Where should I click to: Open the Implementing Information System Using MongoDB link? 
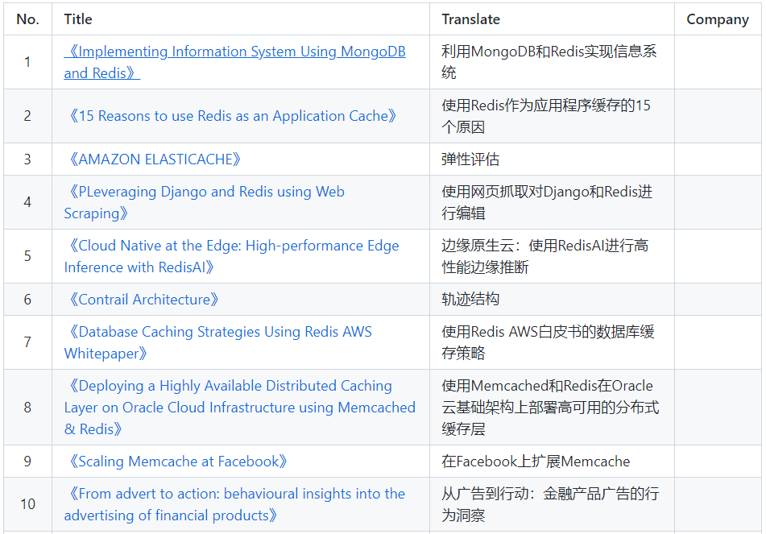click(x=234, y=62)
